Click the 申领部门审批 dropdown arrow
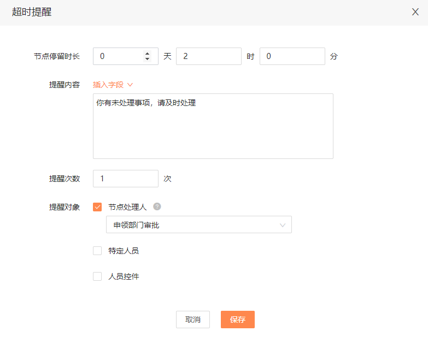The image size is (428, 337). tap(283, 225)
